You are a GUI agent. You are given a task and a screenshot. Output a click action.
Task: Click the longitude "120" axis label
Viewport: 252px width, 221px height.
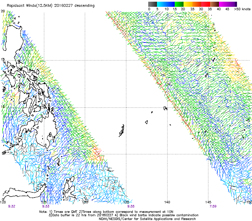click(x=3, y=202)
